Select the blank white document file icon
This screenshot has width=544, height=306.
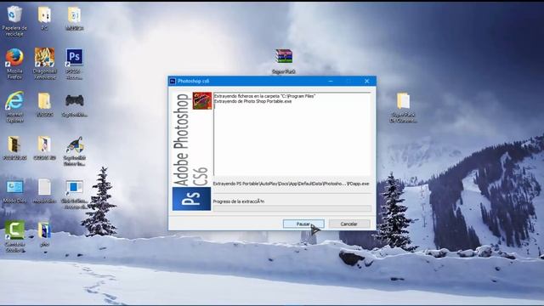tap(44, 190)
